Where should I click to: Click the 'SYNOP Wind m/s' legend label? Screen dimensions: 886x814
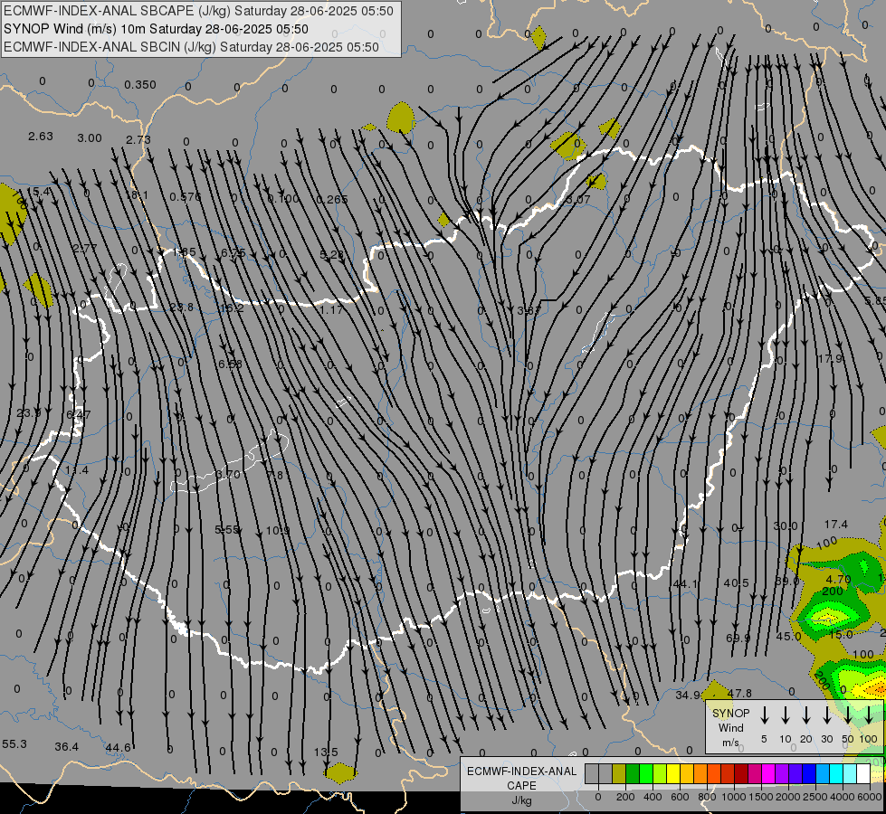tap(730, 727)
